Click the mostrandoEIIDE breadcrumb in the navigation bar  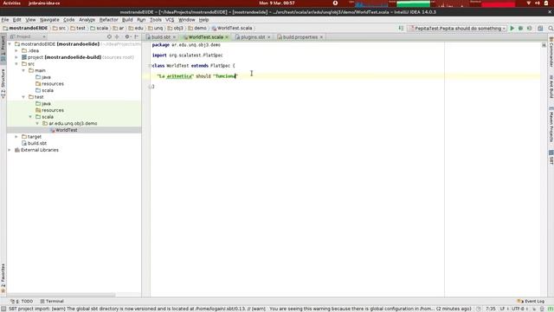[x=25, y=28]
